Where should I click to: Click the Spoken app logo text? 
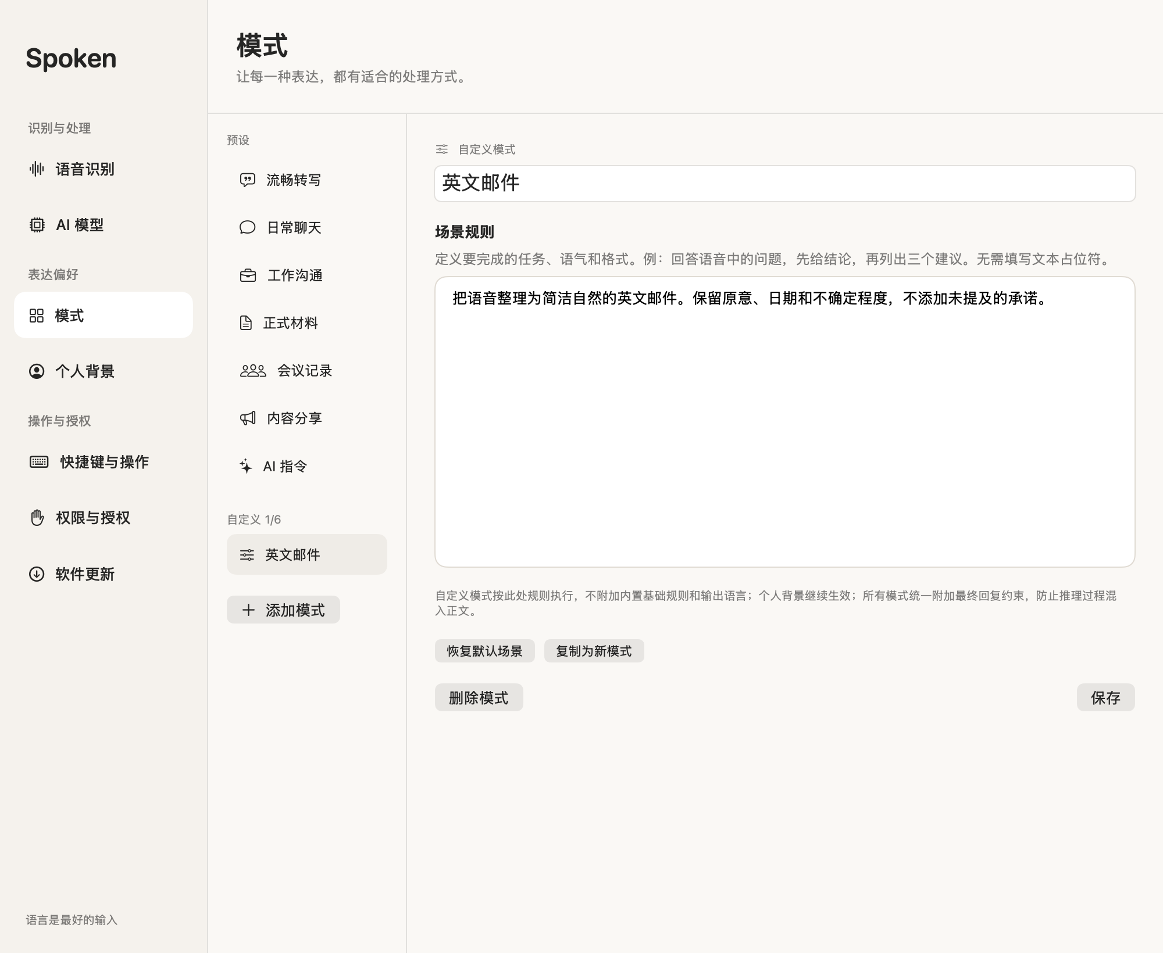[x=71, y=59]
